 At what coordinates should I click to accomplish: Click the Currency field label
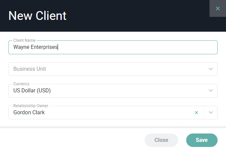pyautogui.click(x=21, y=84)
